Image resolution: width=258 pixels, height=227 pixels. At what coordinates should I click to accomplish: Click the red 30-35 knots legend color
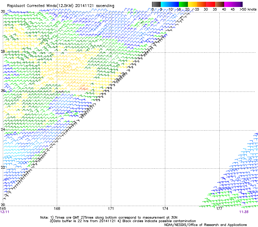pos(211,4)
